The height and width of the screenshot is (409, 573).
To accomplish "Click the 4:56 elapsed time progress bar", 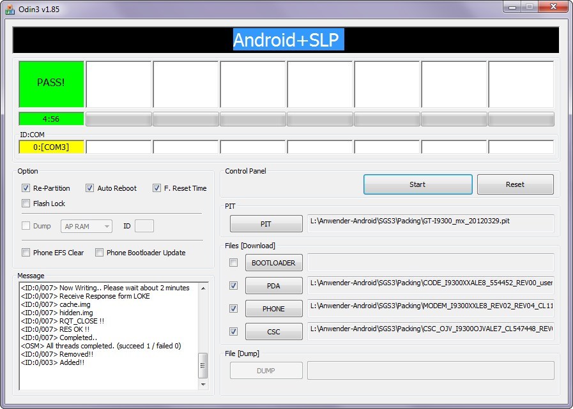I will (51, 119).
